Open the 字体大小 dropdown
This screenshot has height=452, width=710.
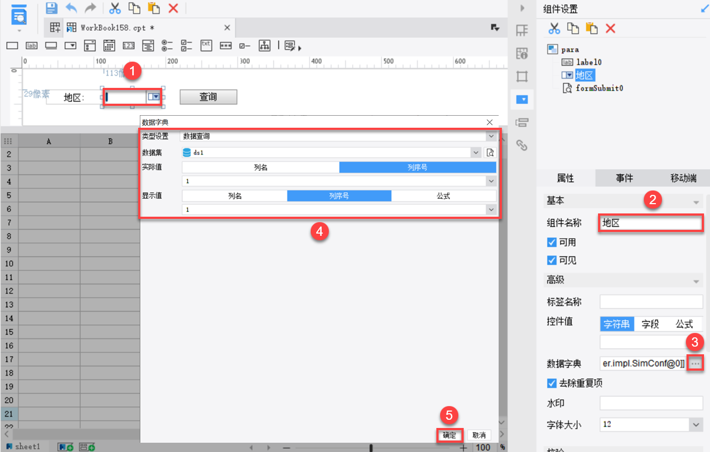[696, 424]
